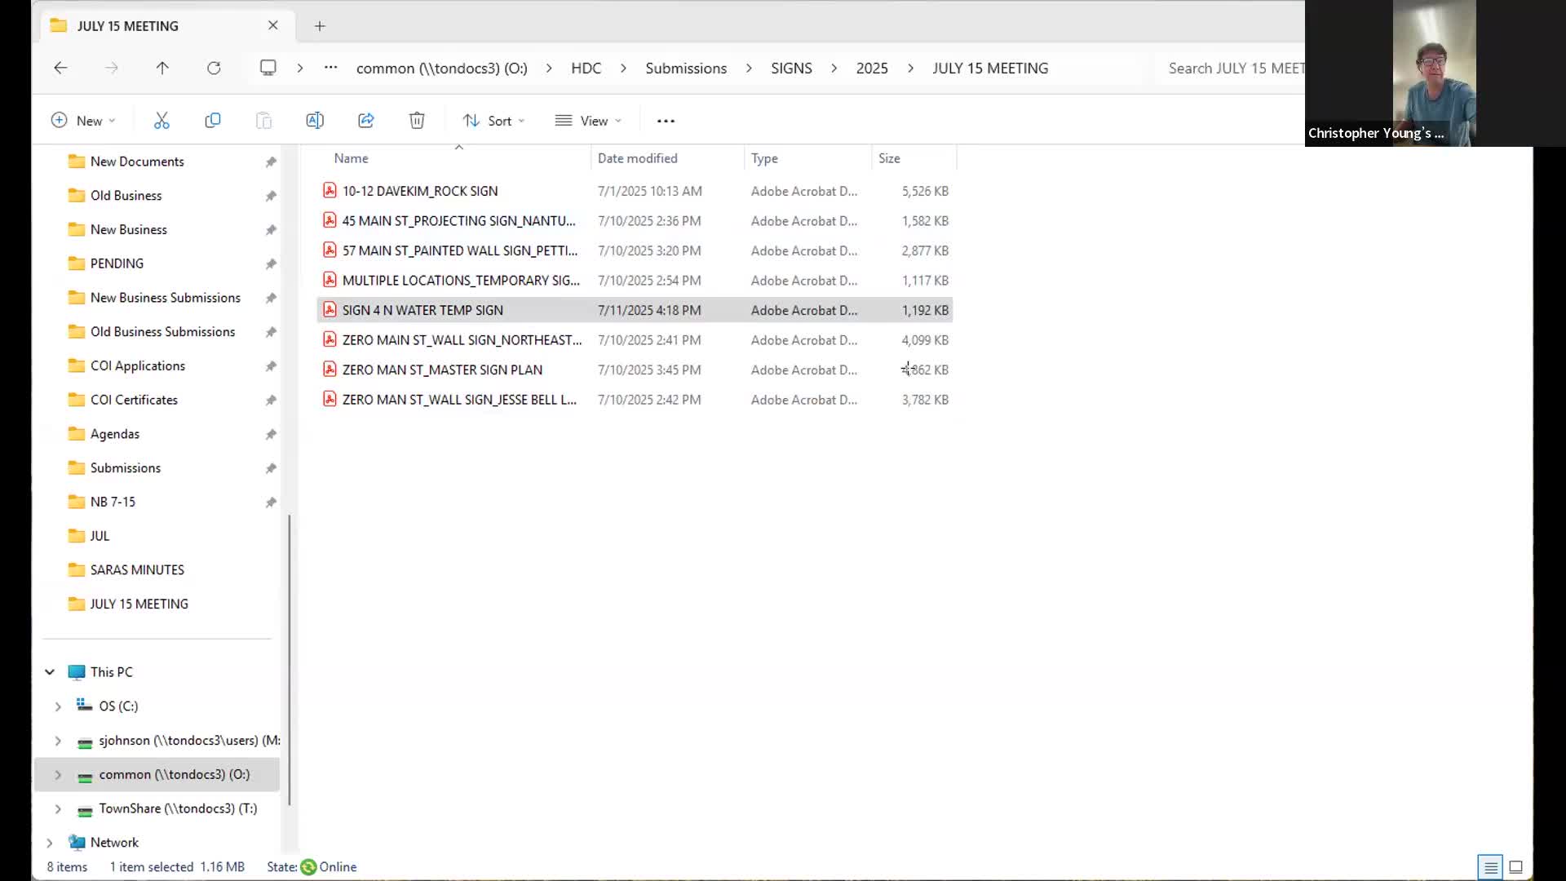Navigate back with the left arrow
The width and height of the screenshot is (1566, 881).
click(x=60, y=69)
